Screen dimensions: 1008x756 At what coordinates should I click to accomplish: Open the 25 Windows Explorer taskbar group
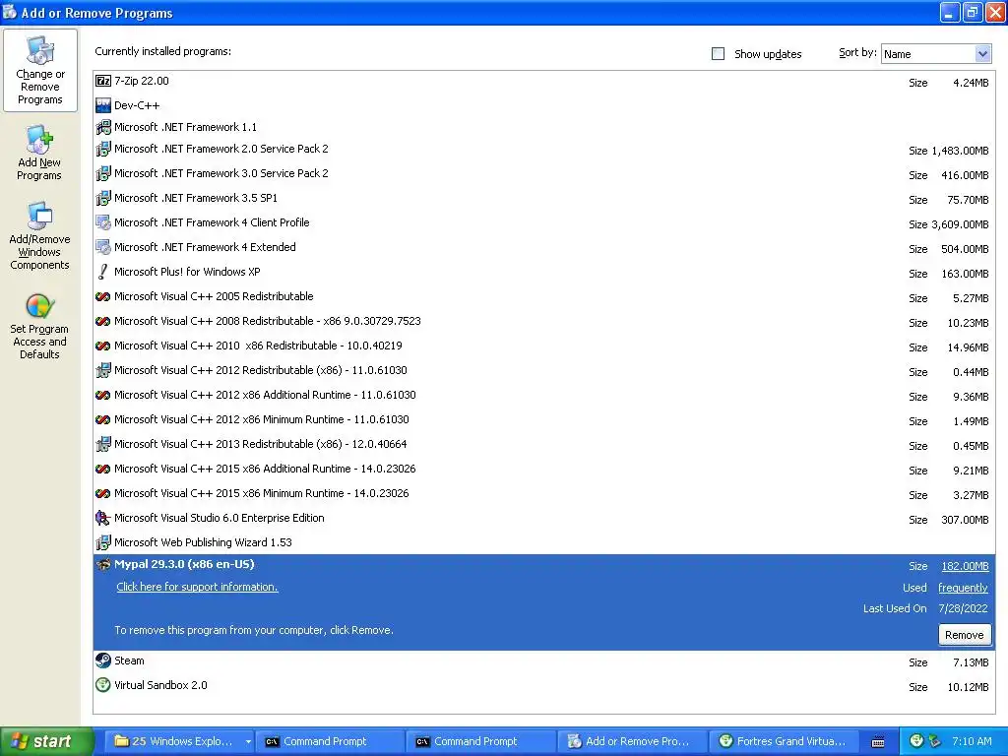179,741
